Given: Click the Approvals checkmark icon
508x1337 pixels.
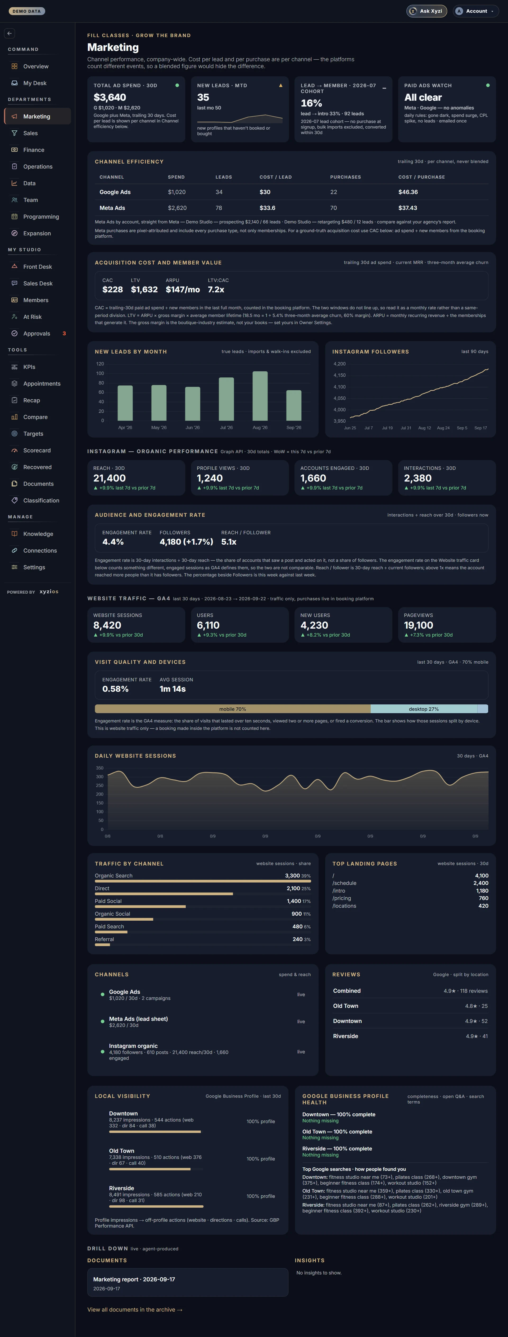Looking at the screenshot, I should (x=15, y=333).
